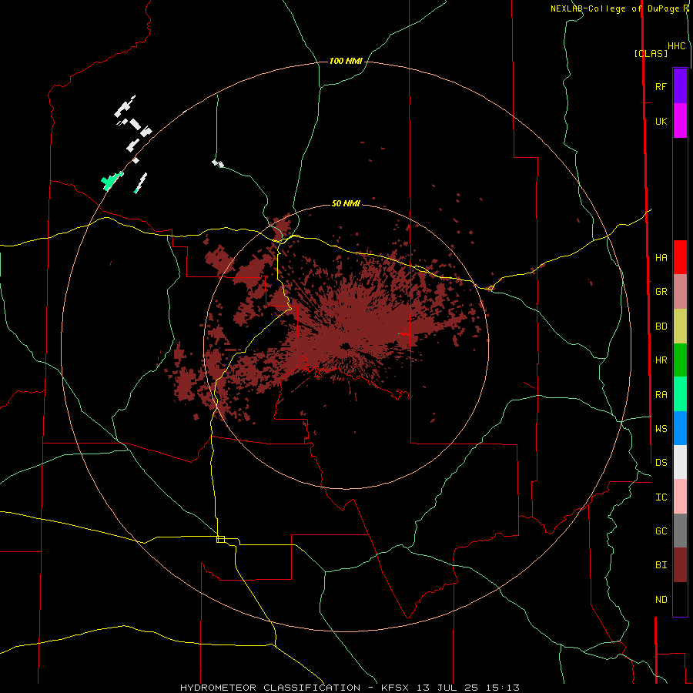693x693 pixels.
Task: Select the GC gray legend swatch
Action: [680, 531]
